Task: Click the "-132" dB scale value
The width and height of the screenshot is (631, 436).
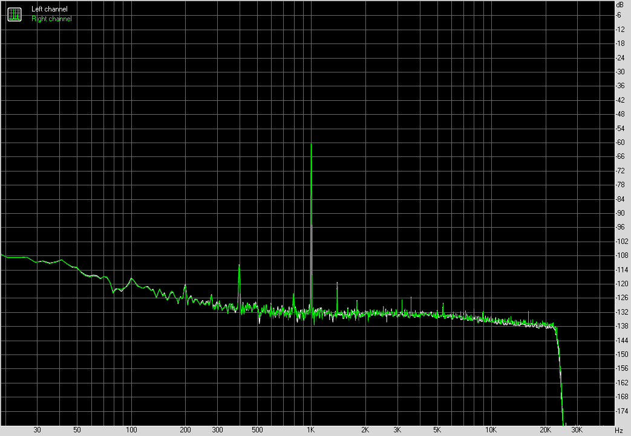Action: pyautogui.click(x=622, y=312)
